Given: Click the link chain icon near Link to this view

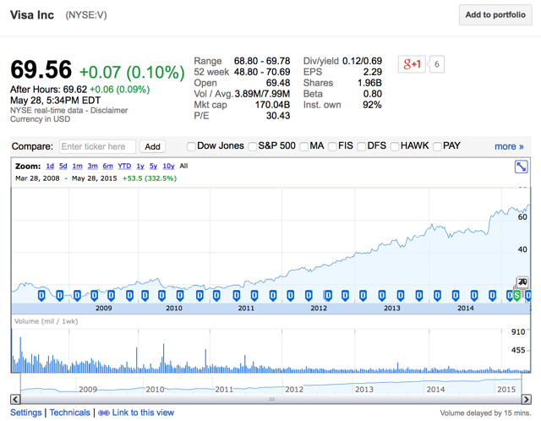Looking at the screenshot, I should coord(104,413).
